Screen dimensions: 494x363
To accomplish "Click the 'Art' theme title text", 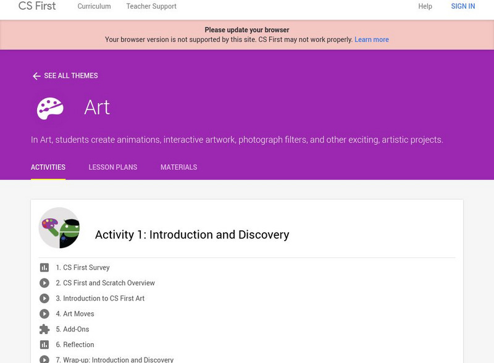I will pos(97,107).
